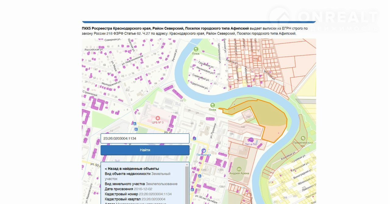Click the results panel vertical scrollbar
Image resolution: width=390 pixels, height=204 pixels.
tap(187, 183)
